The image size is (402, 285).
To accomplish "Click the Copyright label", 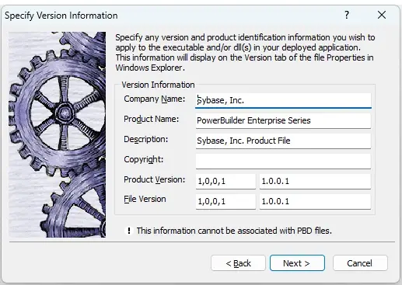I will click(144, 159).
